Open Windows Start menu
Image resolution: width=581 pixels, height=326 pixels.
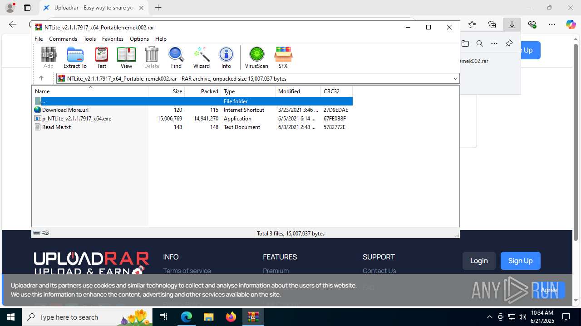[11, 317]
